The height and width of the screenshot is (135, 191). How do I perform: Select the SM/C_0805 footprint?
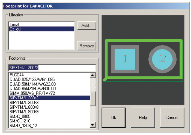coord(49,116)
